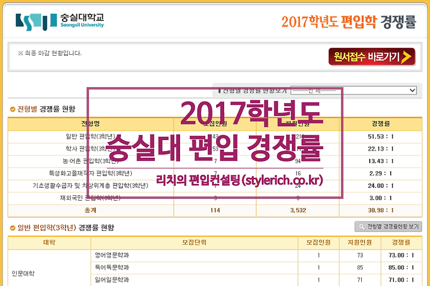Viewport: 430px width, 286px height.
Task: Select the total ratio 30.98 : 1
Action: coord(381,210)
